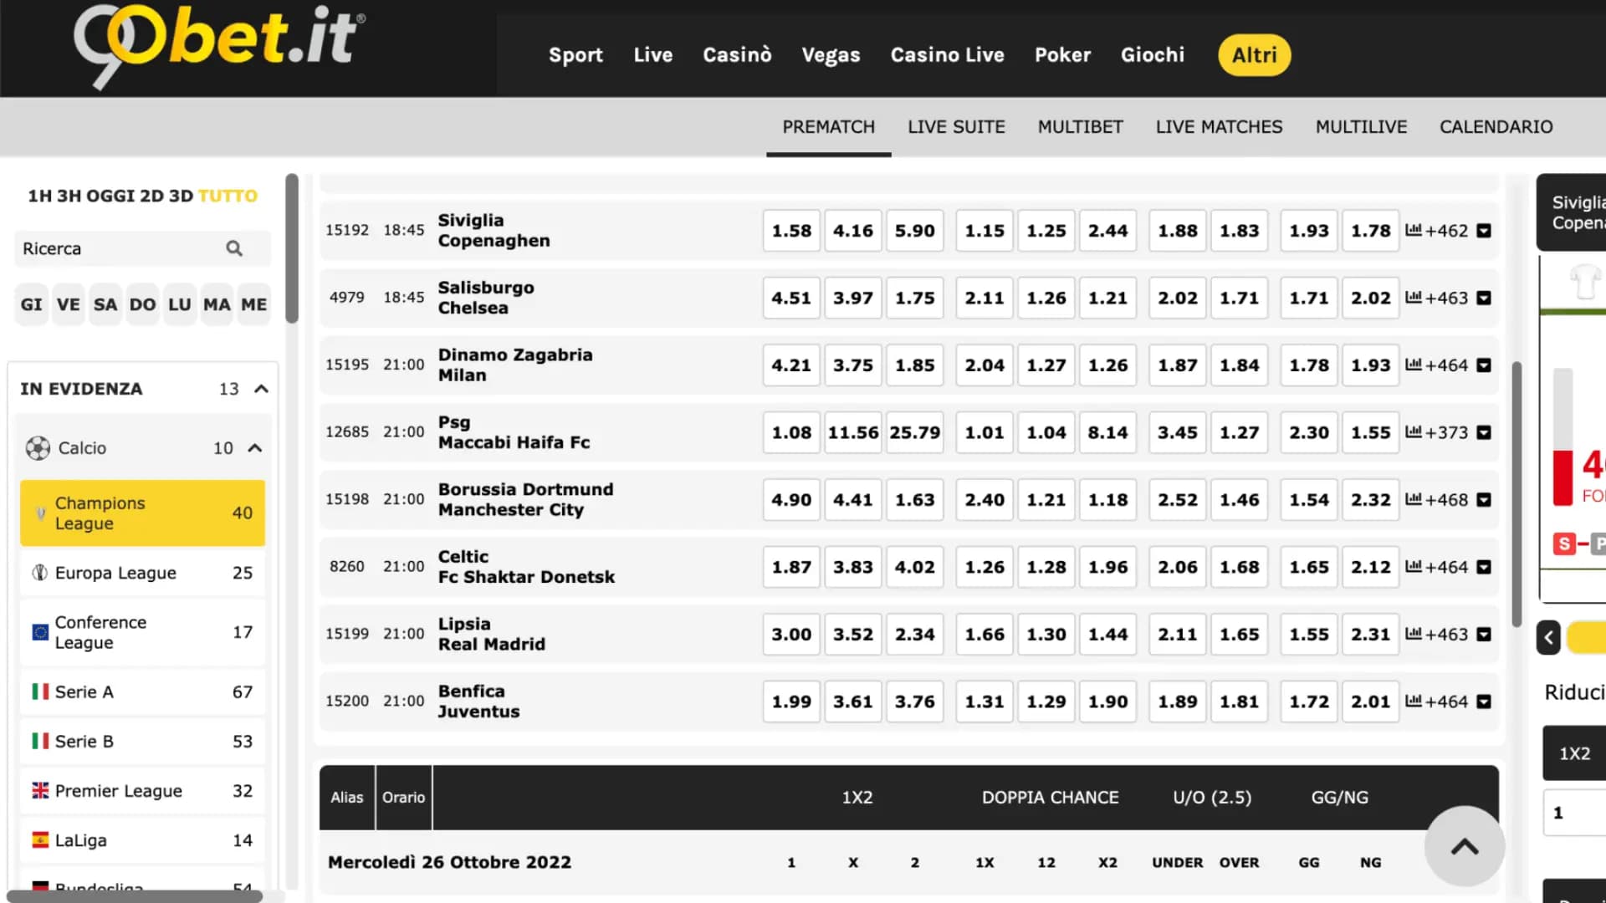Click the Ricerca search magnifier icon
This screenshot has height=903, width=1606.
pyautogui.click(x=233, y=248)
